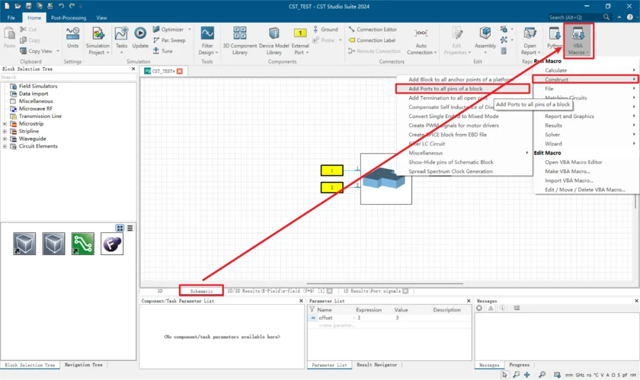Choose Add Ports to all pins of a block
This screenshot has height=380, width=640.
coord(463,88)
